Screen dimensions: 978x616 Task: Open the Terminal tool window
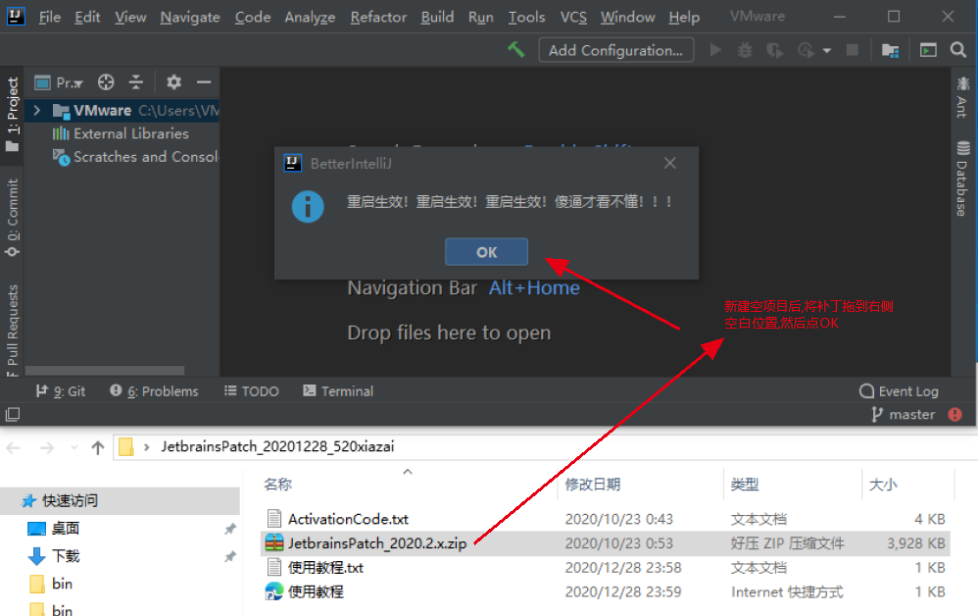(x=338, y=391)
